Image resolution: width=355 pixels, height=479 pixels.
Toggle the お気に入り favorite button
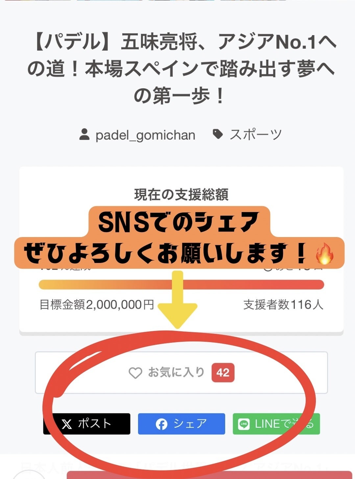(x=181, y=373)
